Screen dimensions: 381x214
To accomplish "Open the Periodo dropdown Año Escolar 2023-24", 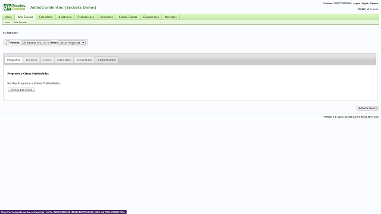I will (x=36, y=43).
